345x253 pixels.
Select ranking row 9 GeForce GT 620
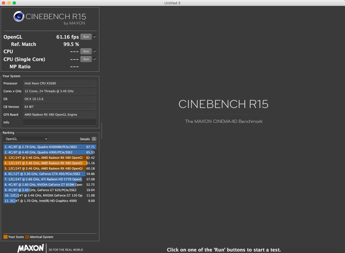(50, 190)
